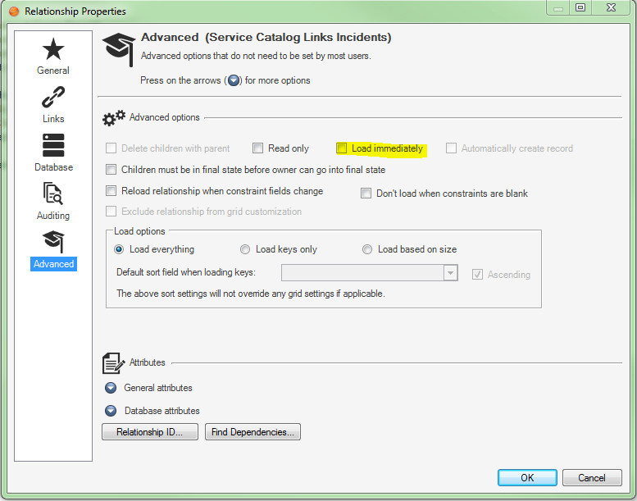Viewport: 637px width, 501px height.
Task: Open the Database section icon
Action: tap(53, 146)
